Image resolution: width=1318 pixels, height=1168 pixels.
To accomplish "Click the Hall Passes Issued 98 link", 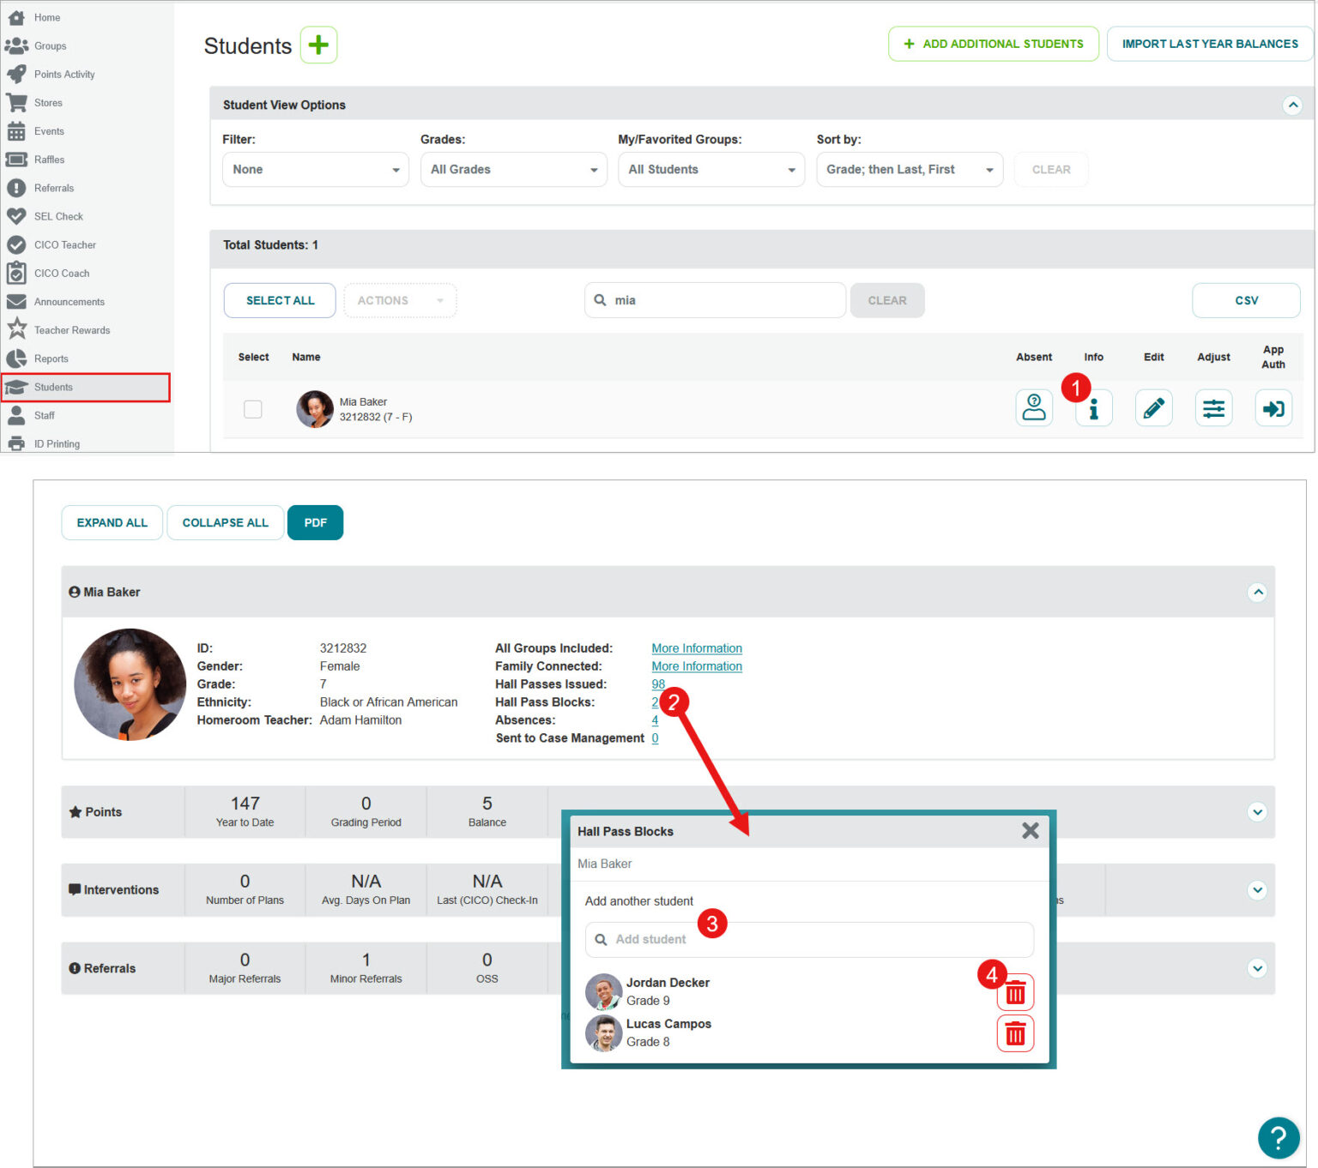I will click(658, 684).
